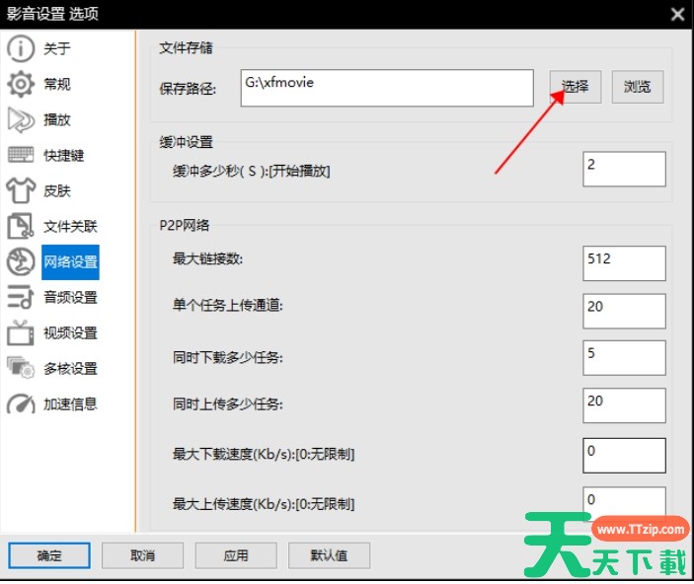This screenshot has height=584, width=694.
Task: Open the 播放 settings page
Action: pyautogui.click(x=56, y=119)
